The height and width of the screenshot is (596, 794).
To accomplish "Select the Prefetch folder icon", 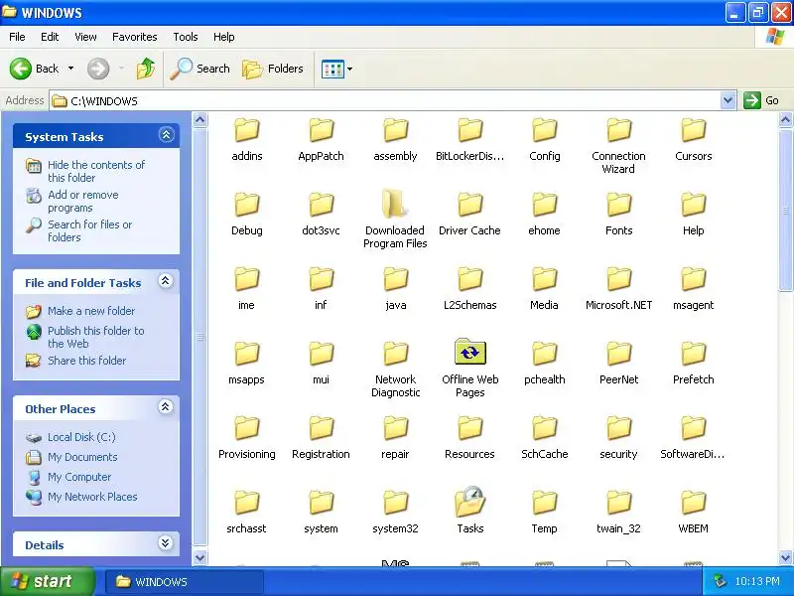I will pos(693,354).
